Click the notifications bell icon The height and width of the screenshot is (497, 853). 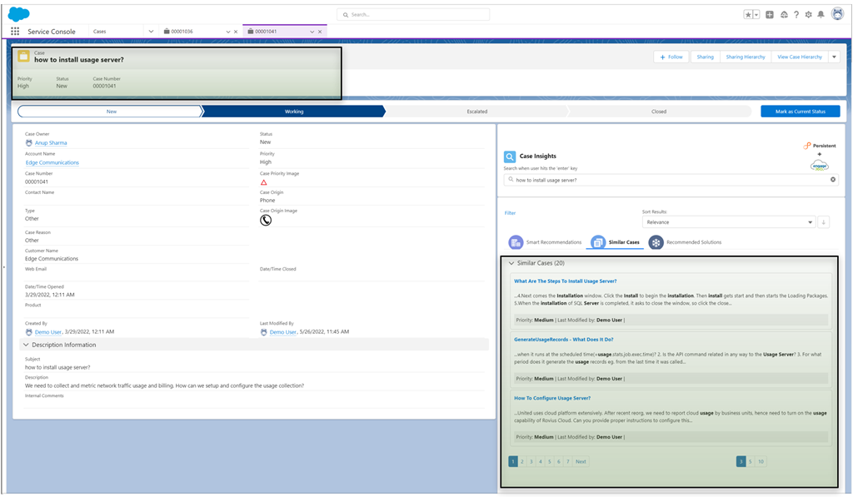pos(821,15)
